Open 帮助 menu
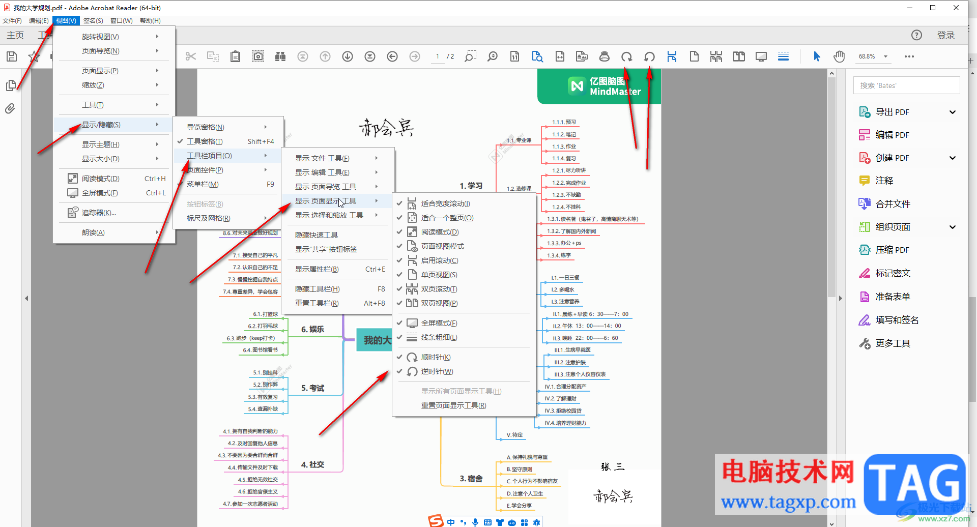Viewport: 977px width, 527px height. coord(150,21)
